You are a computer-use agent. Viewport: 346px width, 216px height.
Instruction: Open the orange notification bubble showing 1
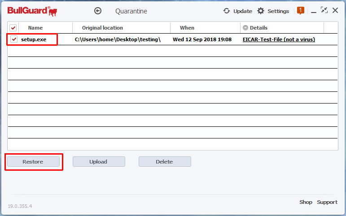point(300,11)
